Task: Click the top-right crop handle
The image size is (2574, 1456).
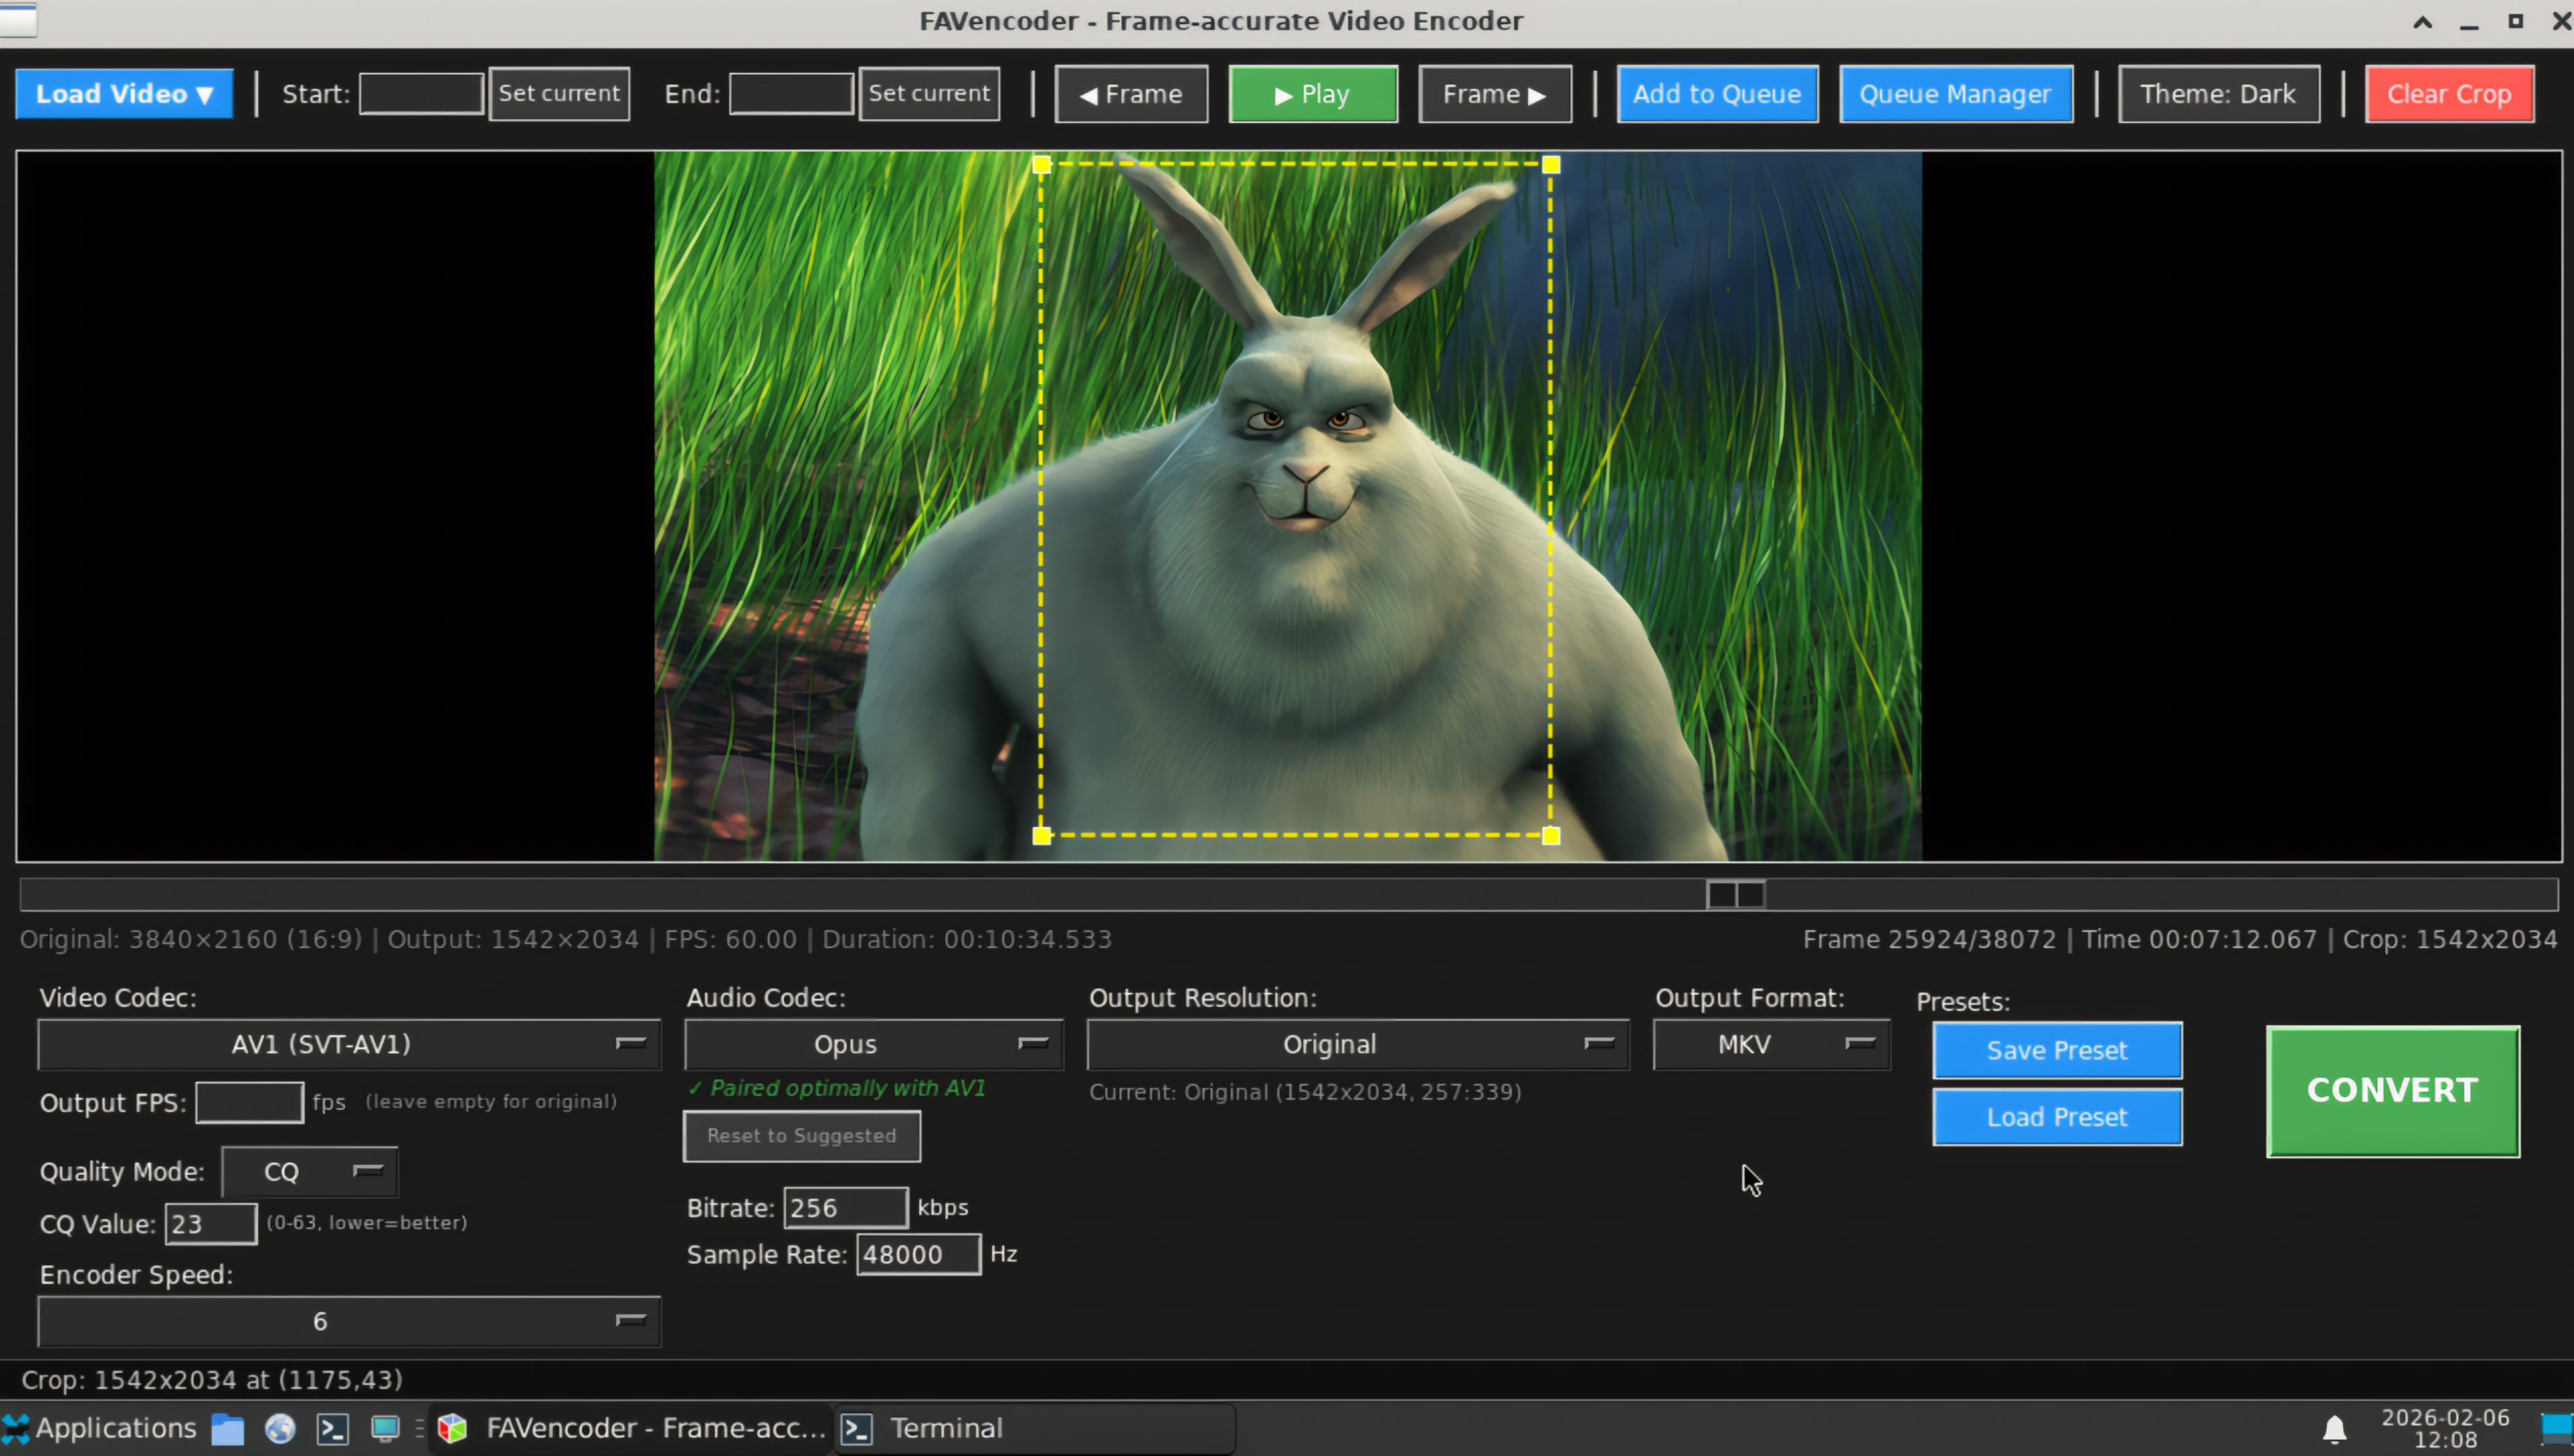Action: [1551, 164]
